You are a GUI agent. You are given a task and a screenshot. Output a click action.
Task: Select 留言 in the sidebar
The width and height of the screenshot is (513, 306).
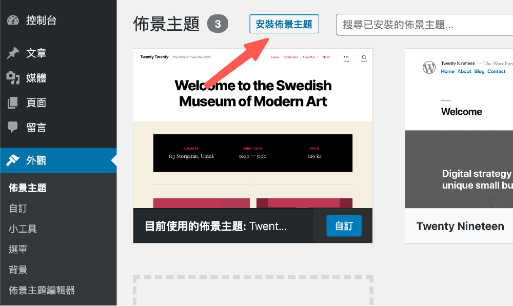click(x=58, y=128)
